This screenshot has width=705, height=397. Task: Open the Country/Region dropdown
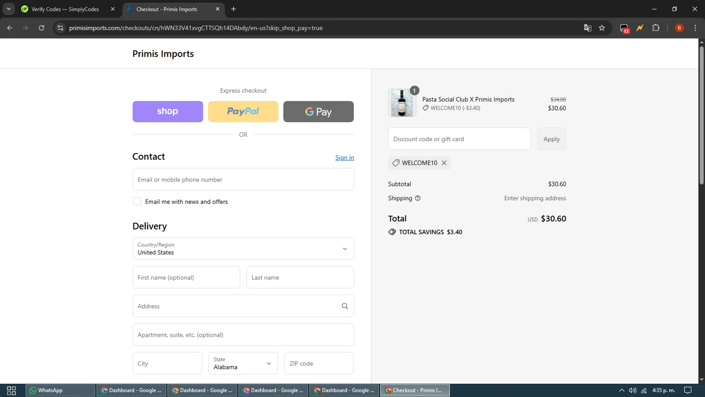click(x=243, y=248)
